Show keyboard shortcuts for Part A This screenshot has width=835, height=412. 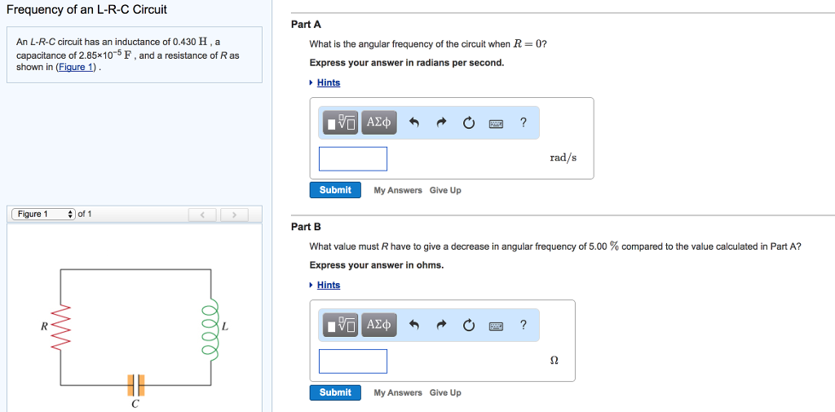pos(496,123)
